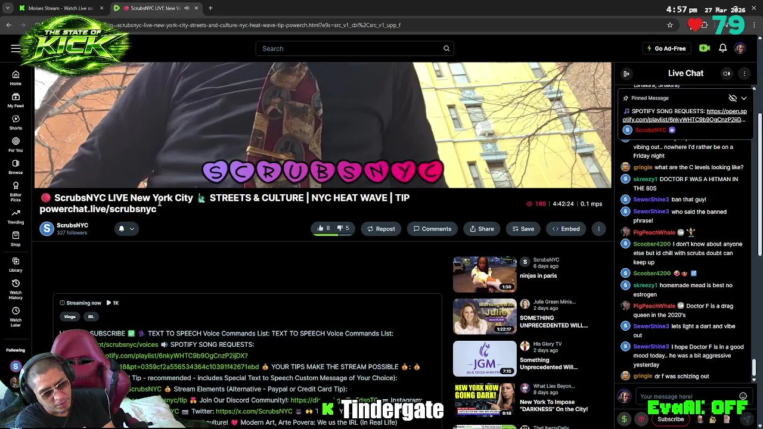The image size is (763, 429).
Task: Mute the ScrubsNYC browser tab audio
Action: coord(187,8)
